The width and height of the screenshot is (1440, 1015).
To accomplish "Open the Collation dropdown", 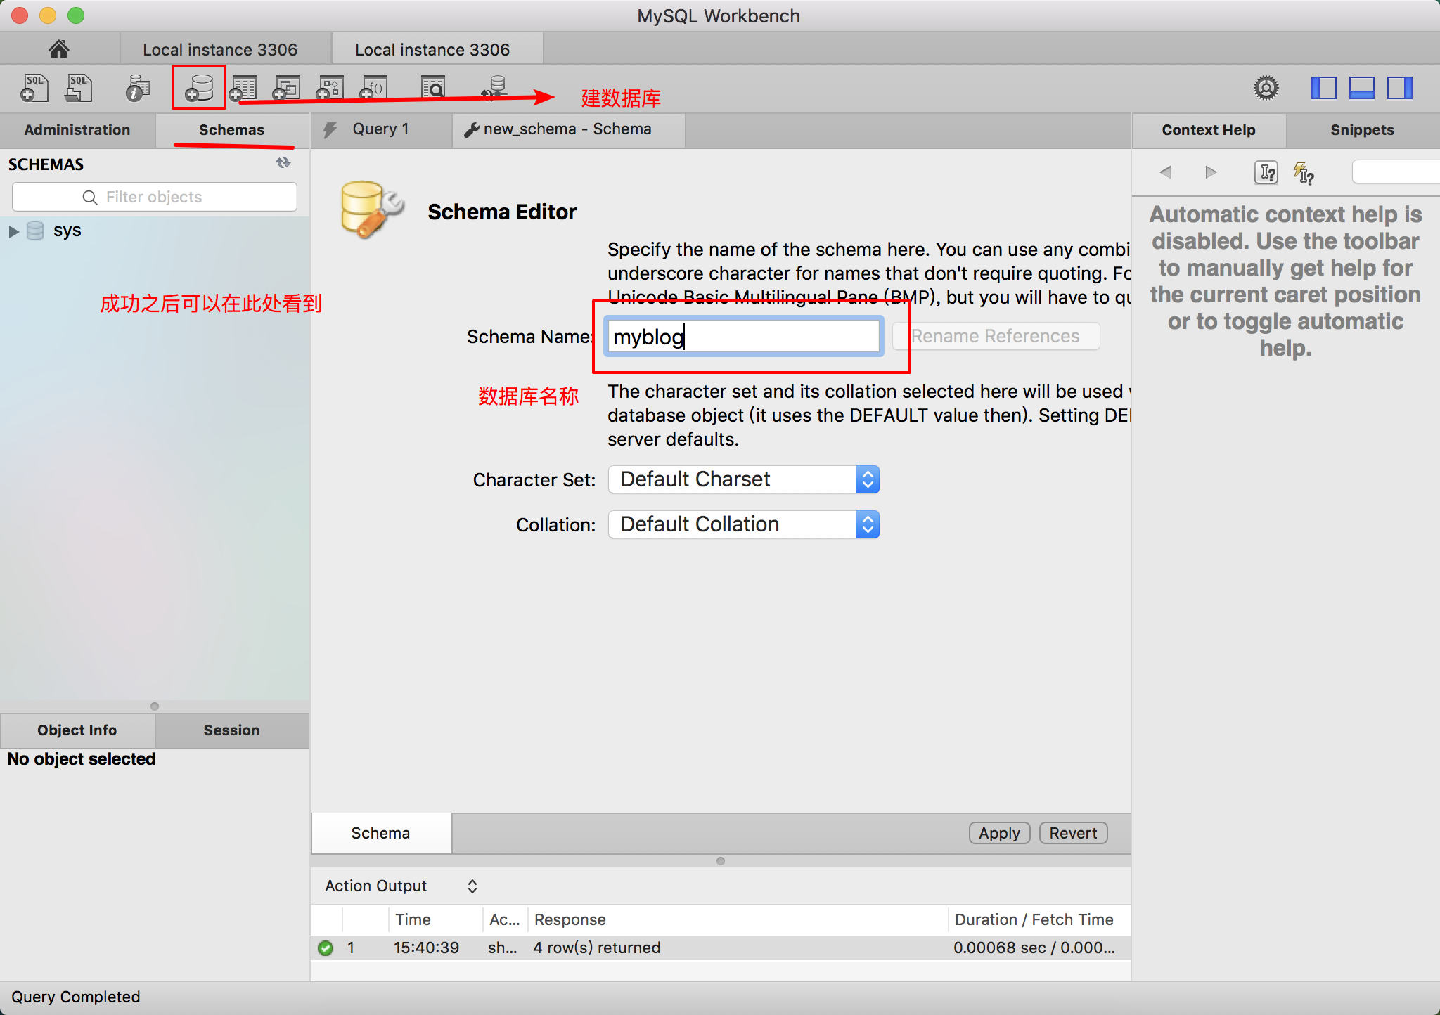I will tap(743, 524).
